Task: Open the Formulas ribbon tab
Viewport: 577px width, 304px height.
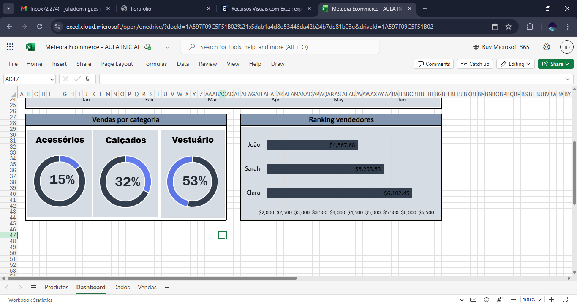Action: (155, 64)
